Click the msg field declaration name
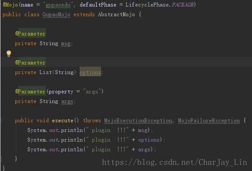Viewport: 252px width, 171px height. [66, 43]
